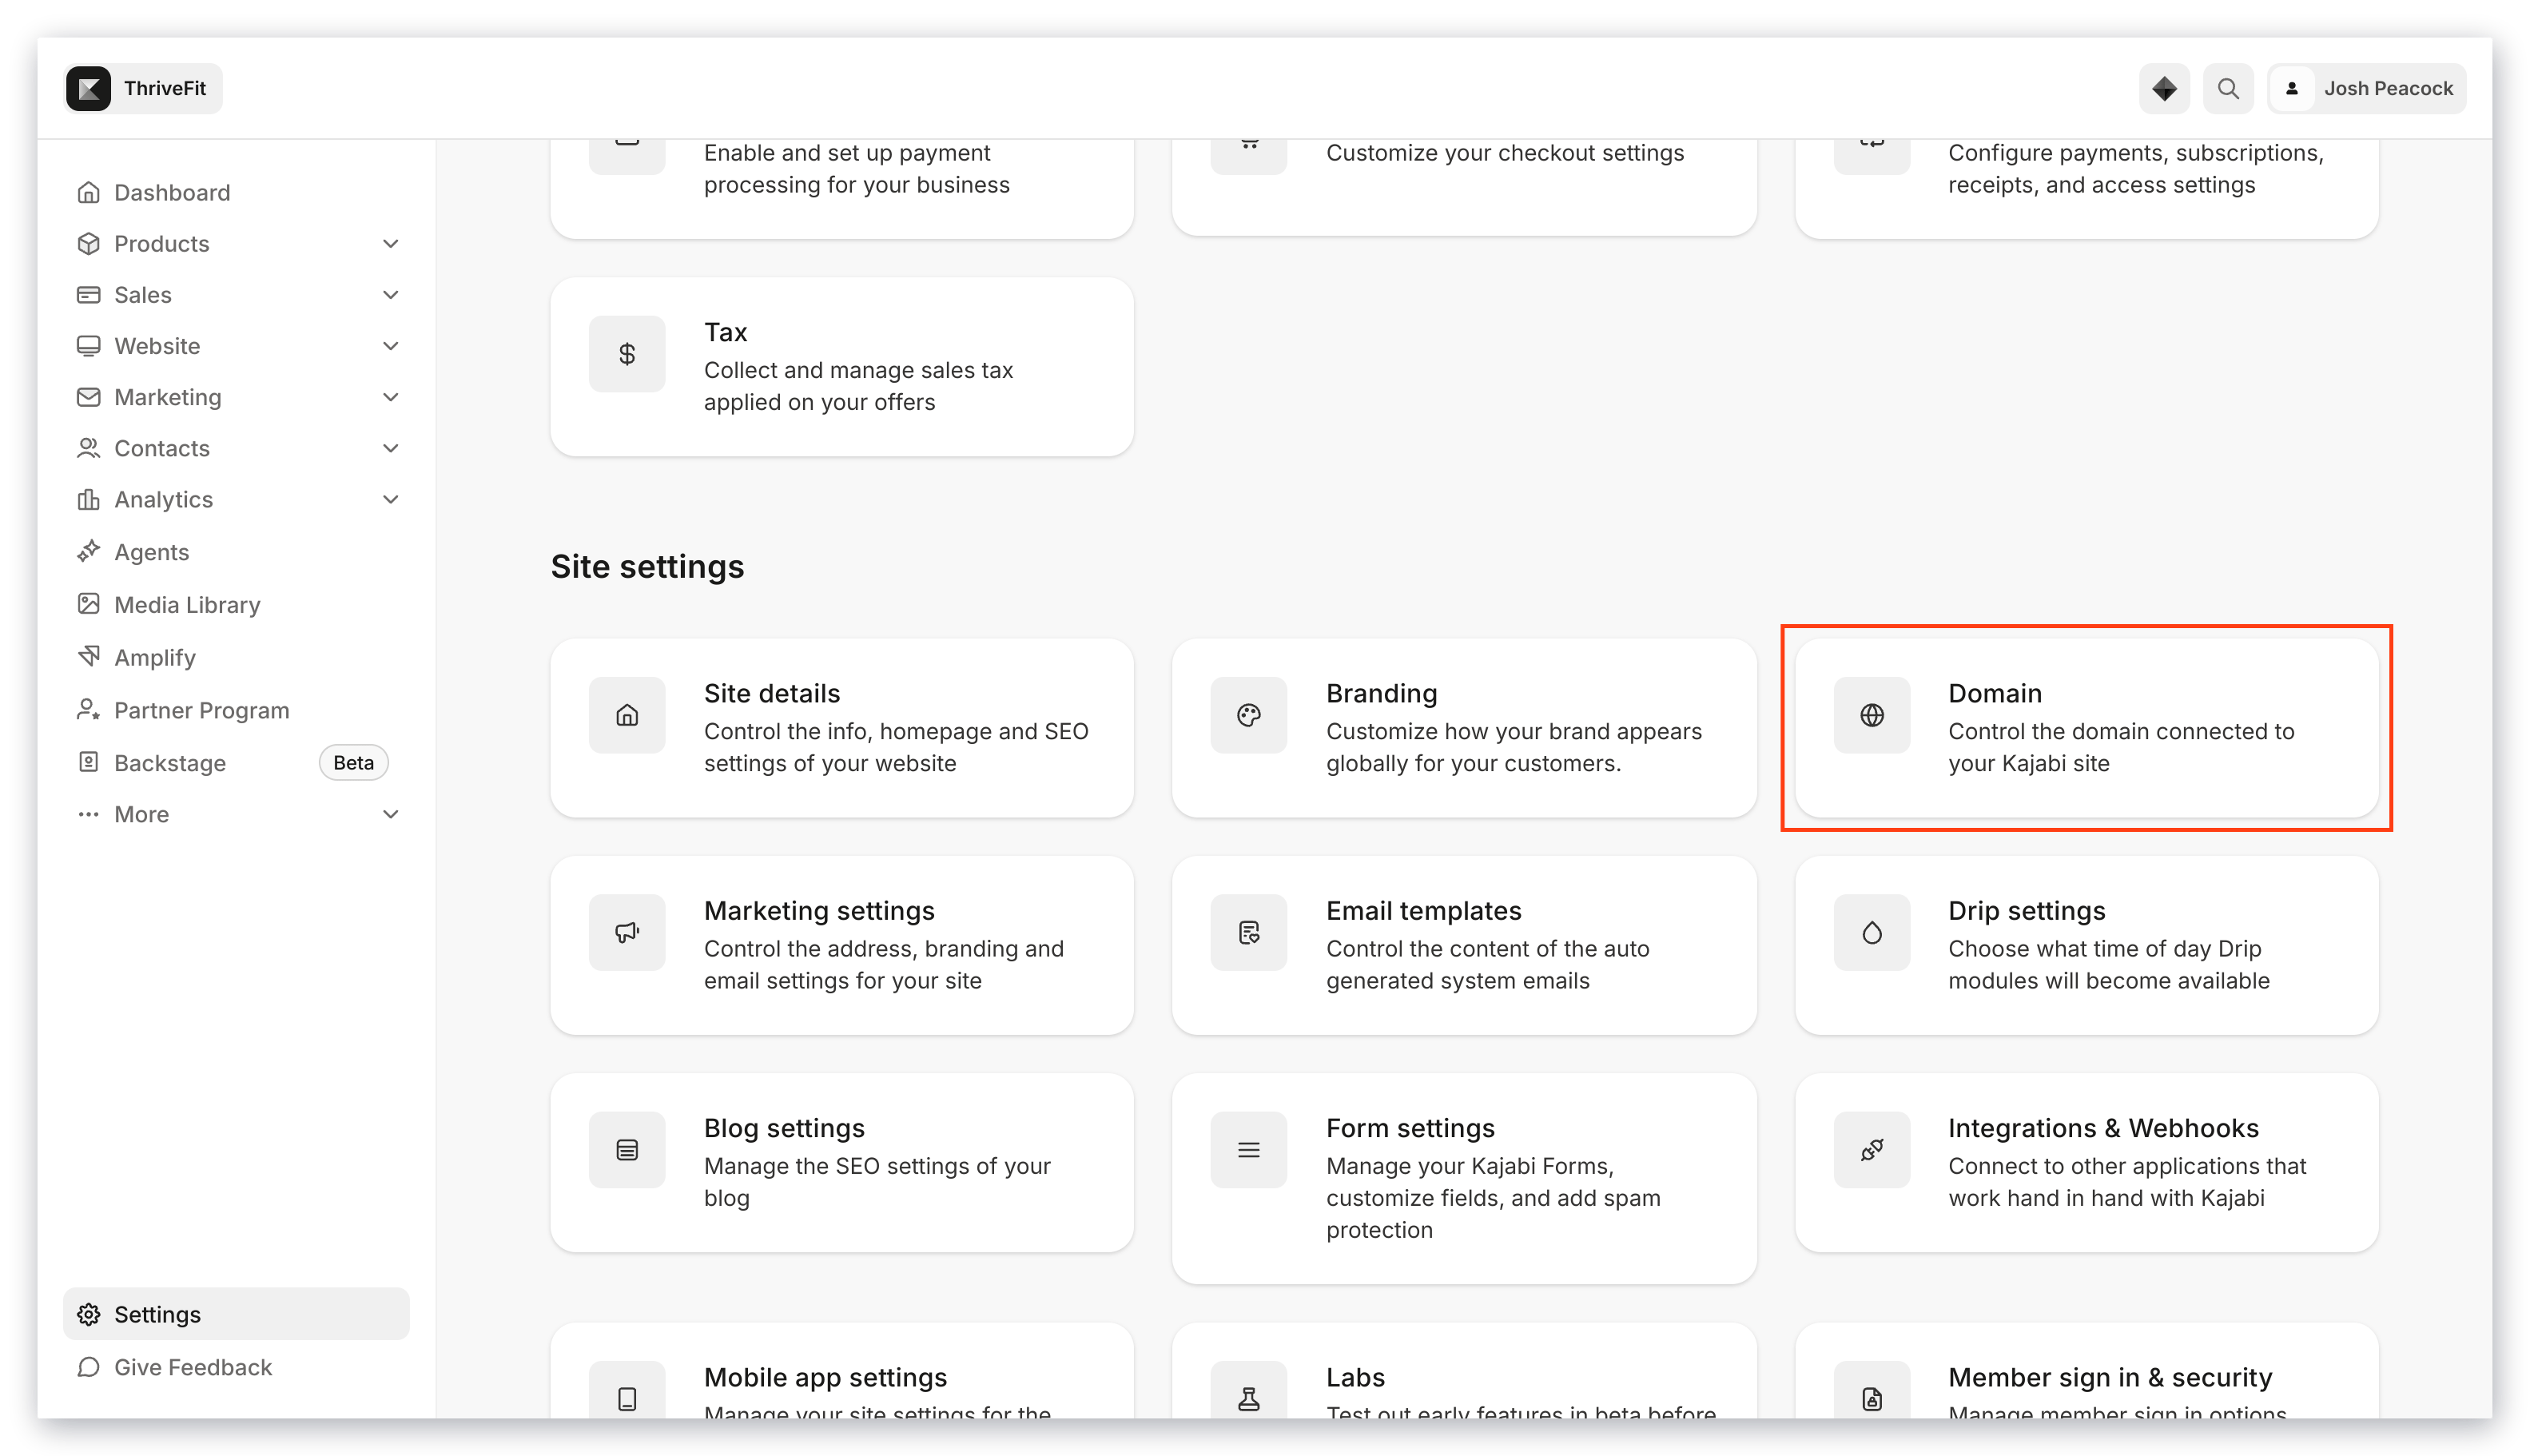This screenshot has height=1456, width=2530.
Task: Click the Blog settings list icon
Action: click(x=627, y=1150)
